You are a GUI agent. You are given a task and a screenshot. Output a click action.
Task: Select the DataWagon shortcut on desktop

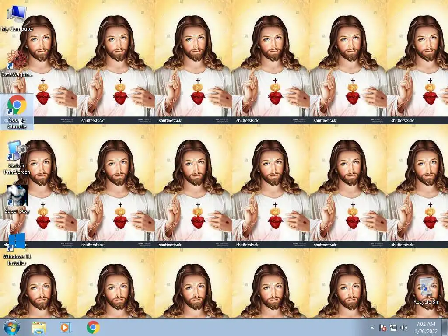[17, 63]
